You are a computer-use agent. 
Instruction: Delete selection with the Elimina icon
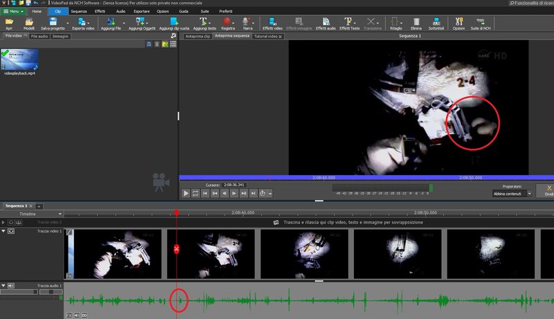pyautogui.click(x=416, y=24)
